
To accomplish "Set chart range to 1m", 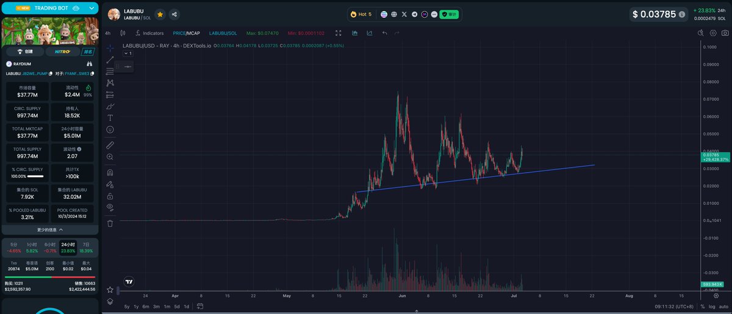I will 167,306.
